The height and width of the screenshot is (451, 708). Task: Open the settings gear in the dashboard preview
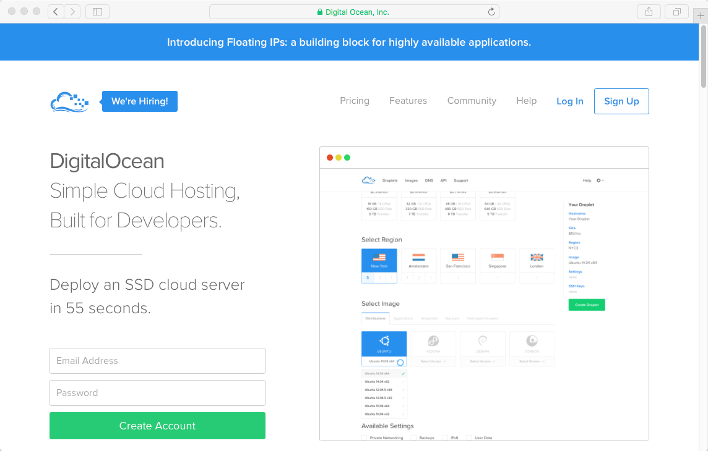[x=598, y=180]
